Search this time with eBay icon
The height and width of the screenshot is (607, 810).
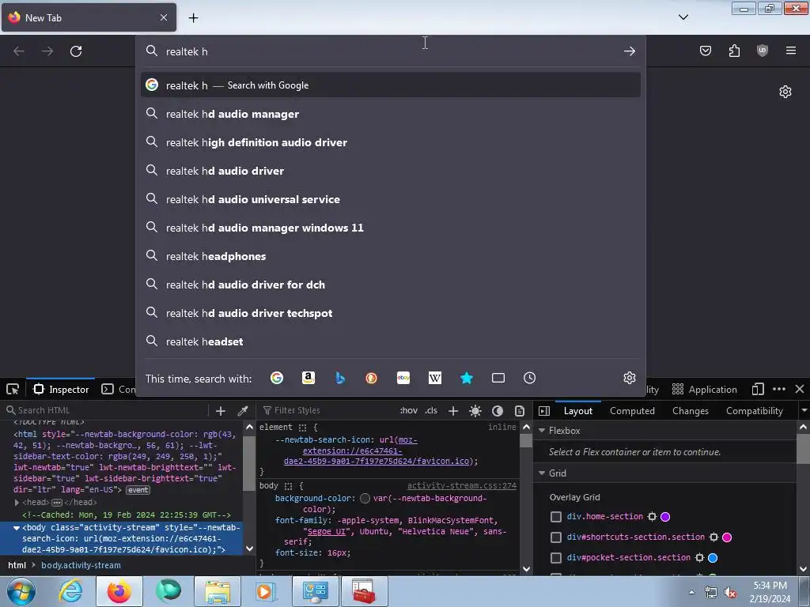(x=403, y=379)
